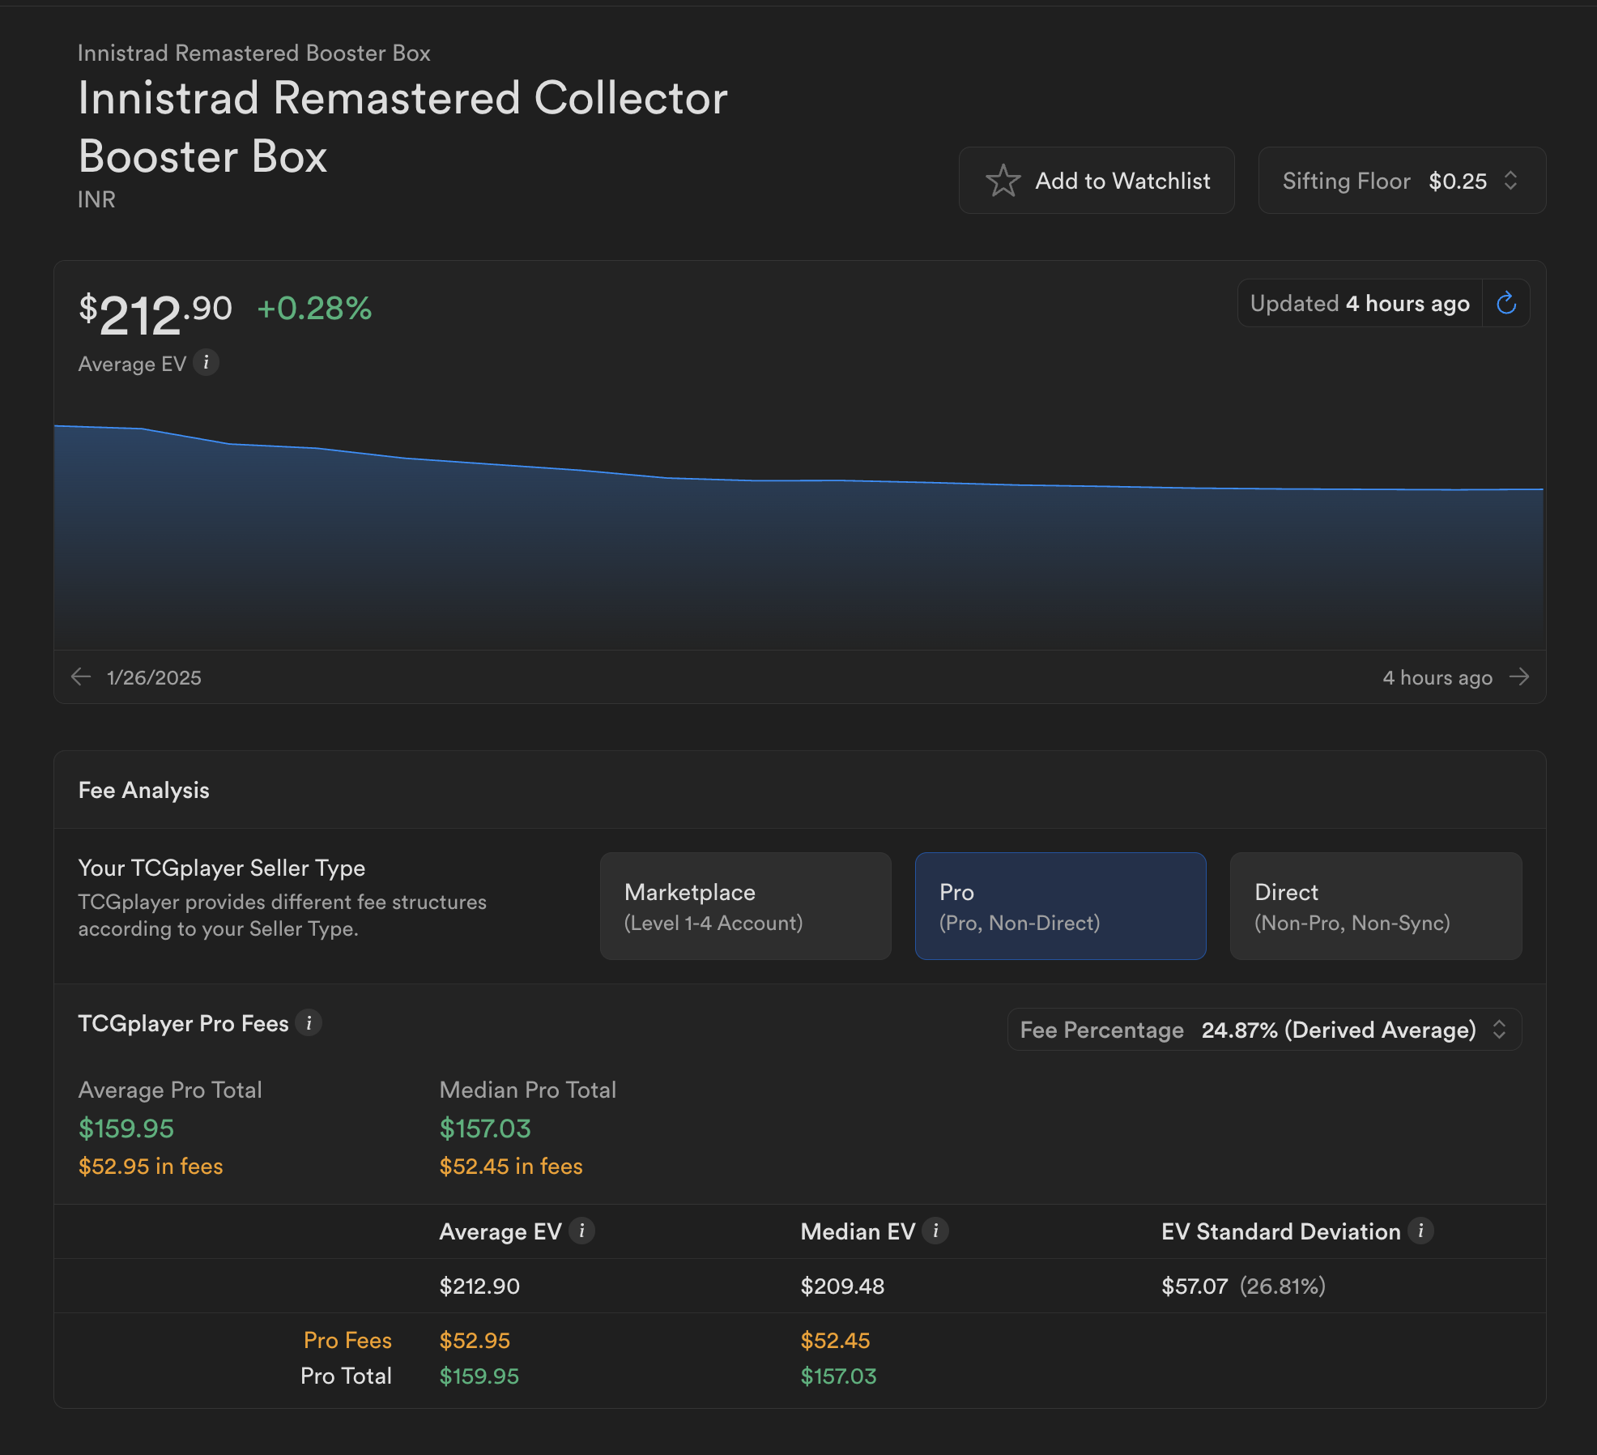This screenshot has height=1455, width=1597.
Task: Click the info icon beside EV Standard Deviation
Action: click(x=1420, y=1231)
